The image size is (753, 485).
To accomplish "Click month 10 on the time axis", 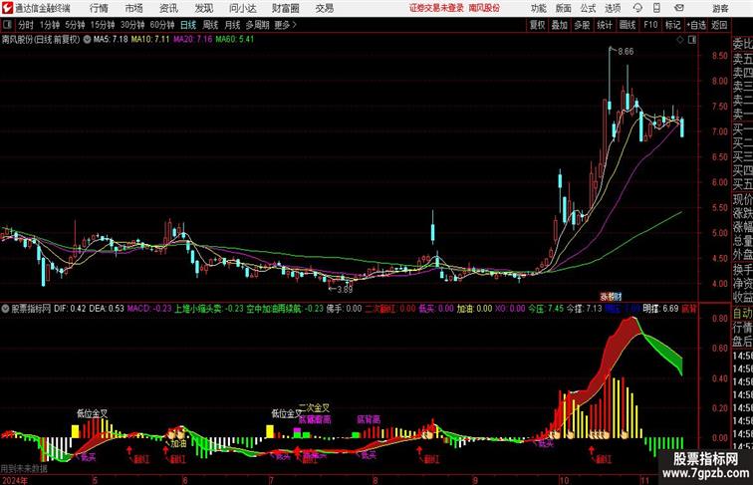I will 564,480.
